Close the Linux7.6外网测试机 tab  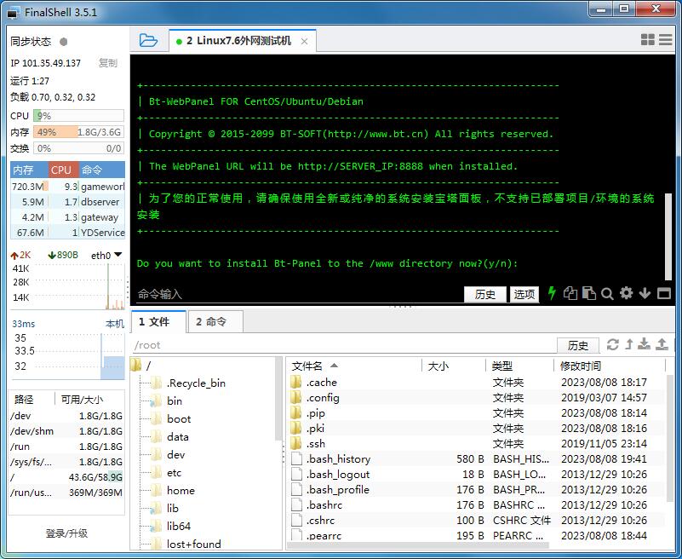305,42
